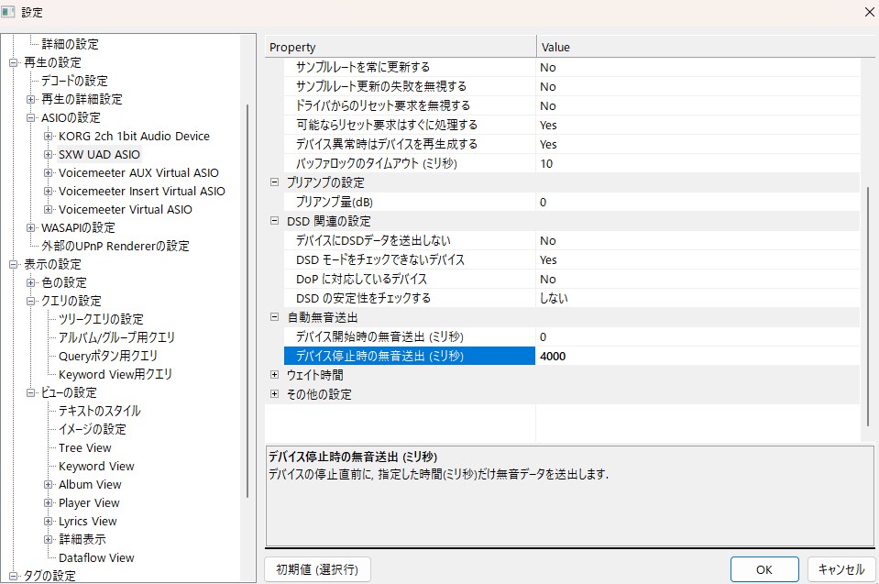Click the 設定 window title icon
879x584 pixels.
(10, 13)
